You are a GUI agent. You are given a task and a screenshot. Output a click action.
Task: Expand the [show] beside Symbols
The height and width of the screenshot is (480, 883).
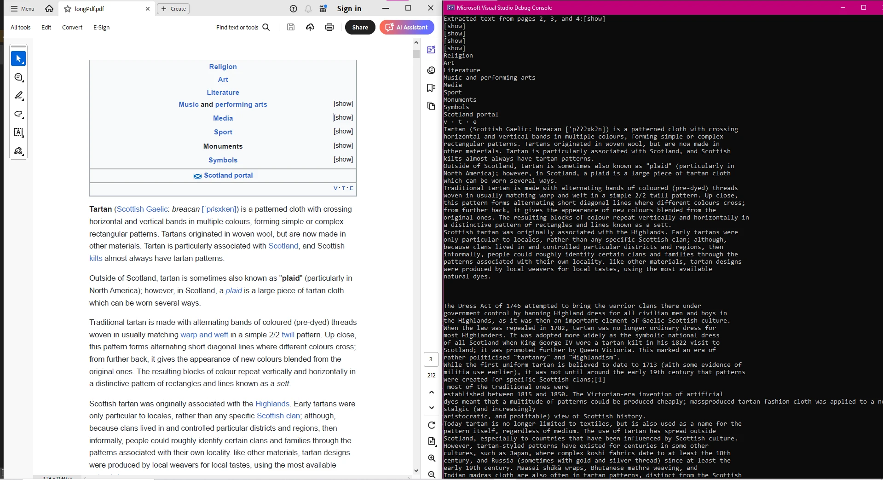(x=343, y=159)
